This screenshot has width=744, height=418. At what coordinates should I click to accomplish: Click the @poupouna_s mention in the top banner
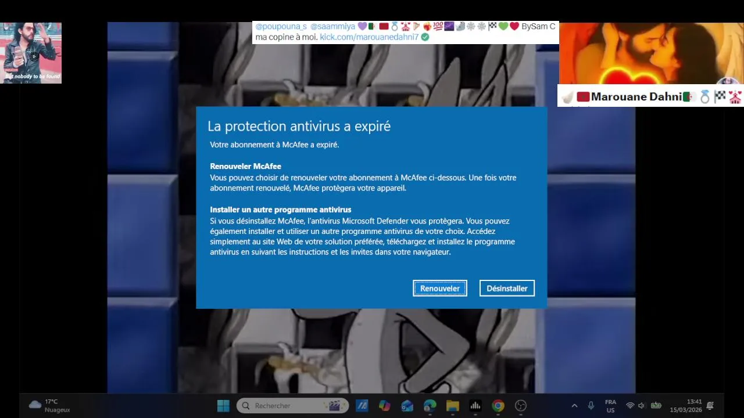click(x=281, y=26)
